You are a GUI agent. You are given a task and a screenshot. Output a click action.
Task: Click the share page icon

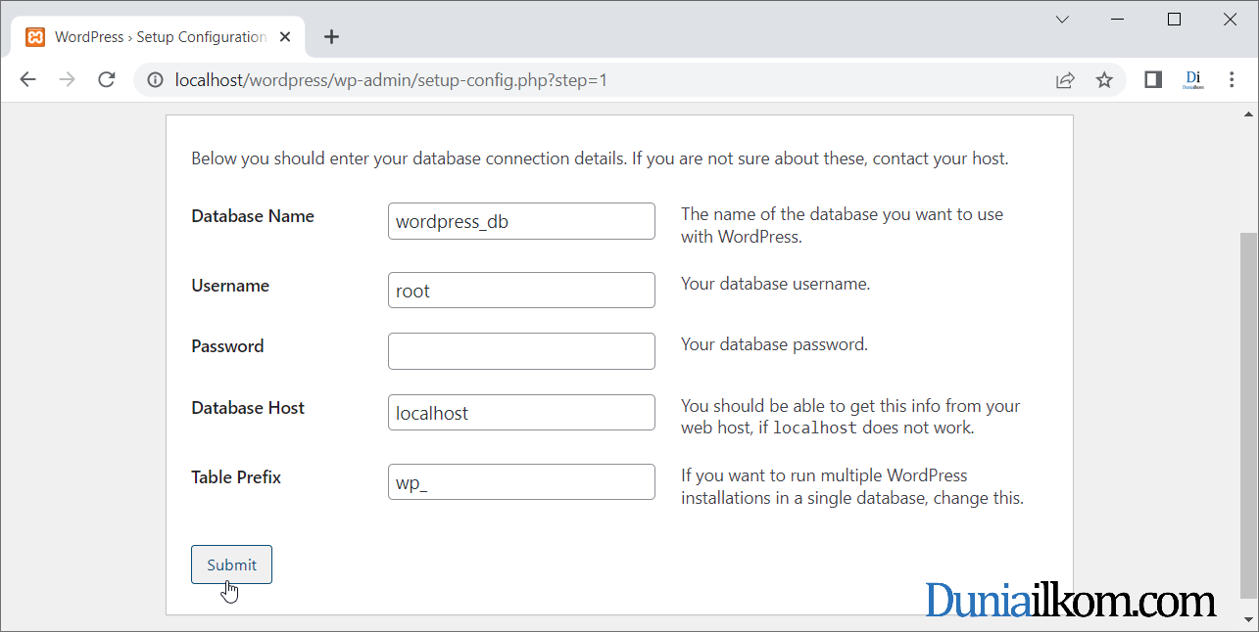tap(1065, 80)
